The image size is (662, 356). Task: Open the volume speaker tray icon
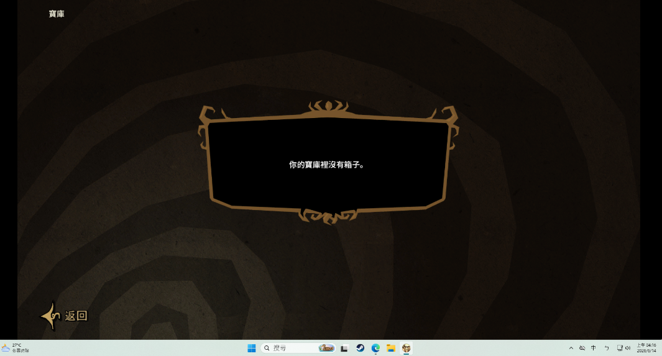point(628,348)
